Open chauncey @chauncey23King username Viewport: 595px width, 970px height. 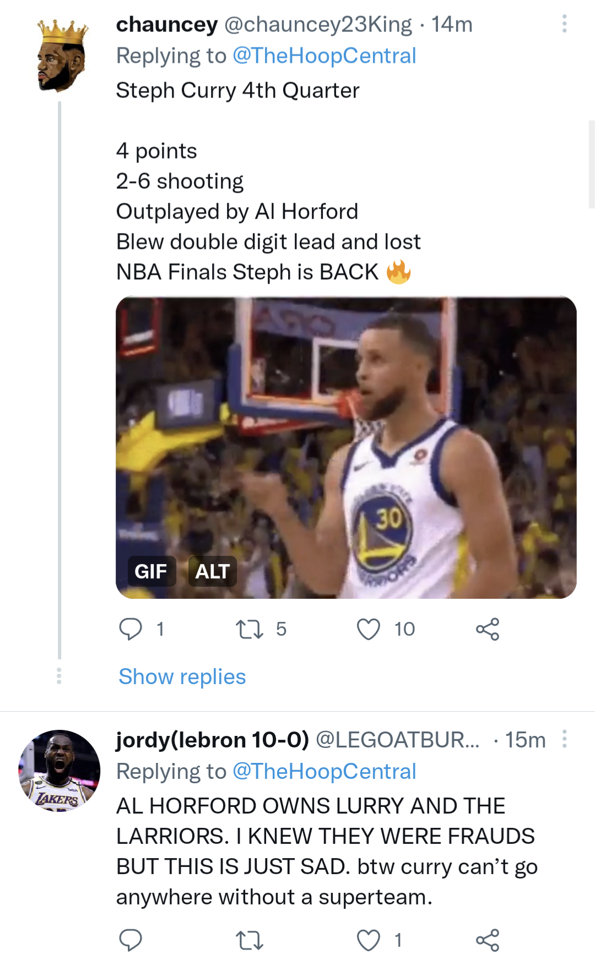click(x=318, y=24)
